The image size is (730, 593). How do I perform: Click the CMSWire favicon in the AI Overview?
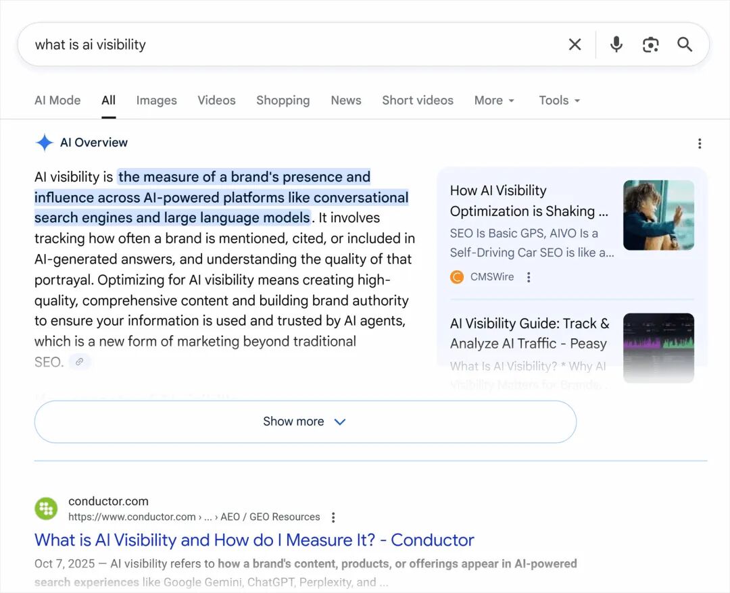pos(457,277)
